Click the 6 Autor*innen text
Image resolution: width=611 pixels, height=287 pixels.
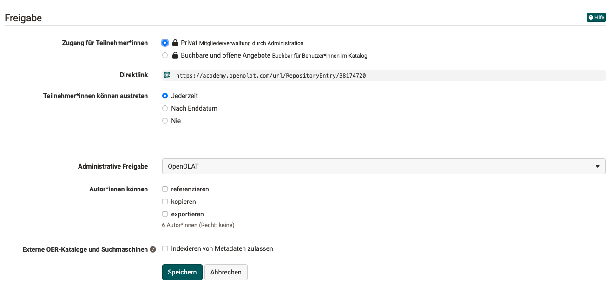[x=198, y=225]
